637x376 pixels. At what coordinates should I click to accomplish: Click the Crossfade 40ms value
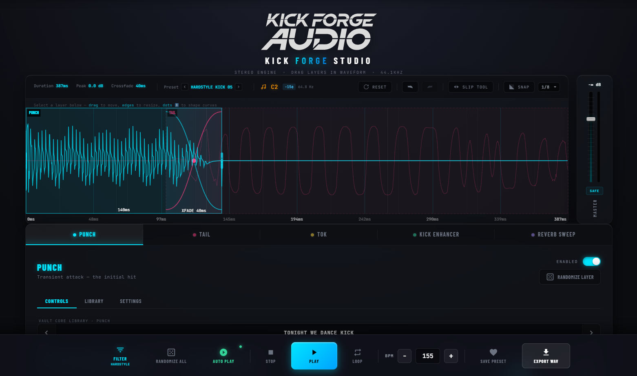[141, 86]
